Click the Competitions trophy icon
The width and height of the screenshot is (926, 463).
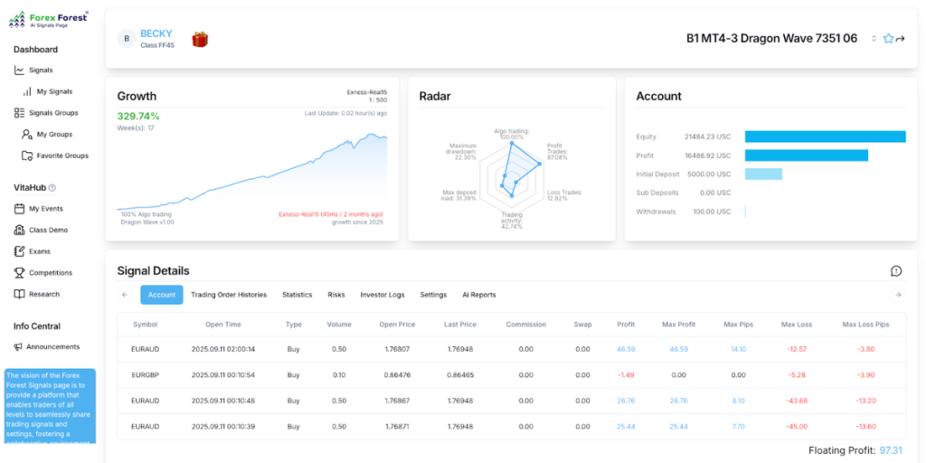pos(20,273)
